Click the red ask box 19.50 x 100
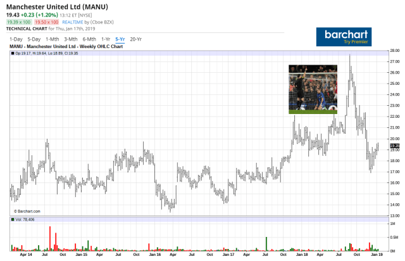 coord(46,22)
